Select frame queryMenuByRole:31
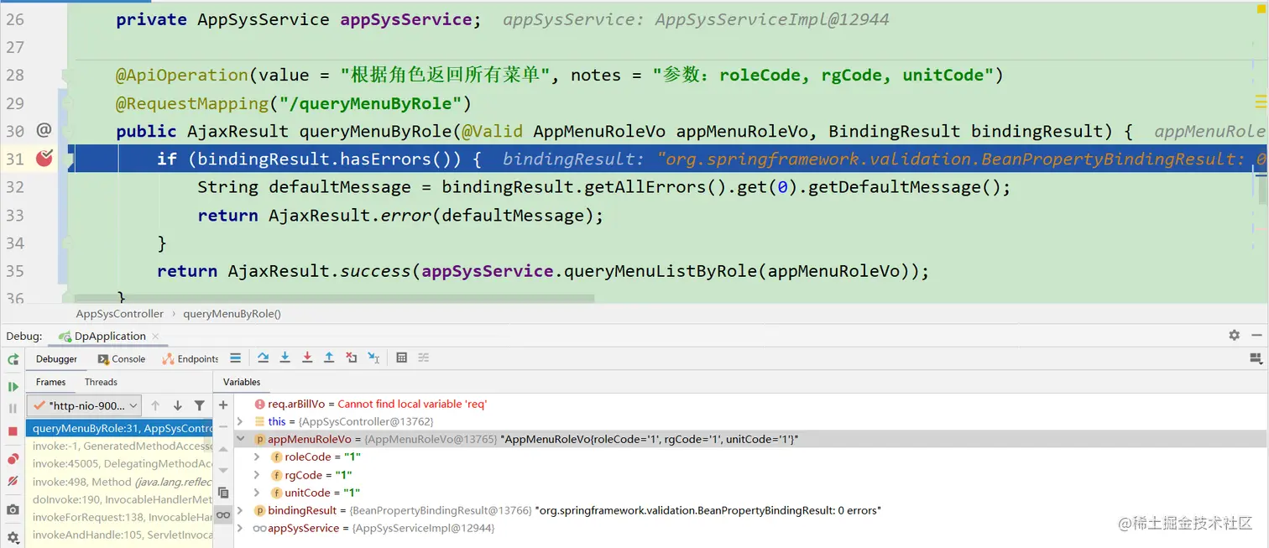The image size is (1269, 548). click(x=118, y=428)
